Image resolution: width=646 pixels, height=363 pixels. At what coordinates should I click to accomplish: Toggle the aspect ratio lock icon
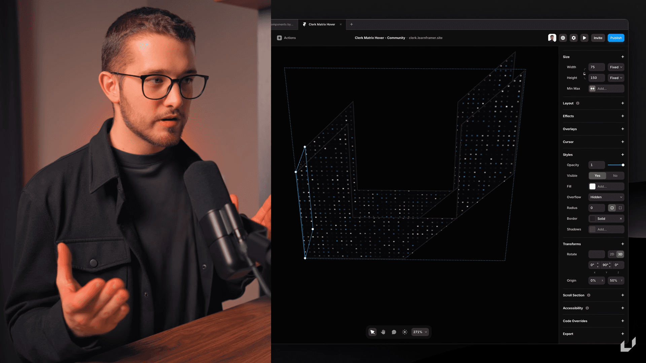pos(584,73)
